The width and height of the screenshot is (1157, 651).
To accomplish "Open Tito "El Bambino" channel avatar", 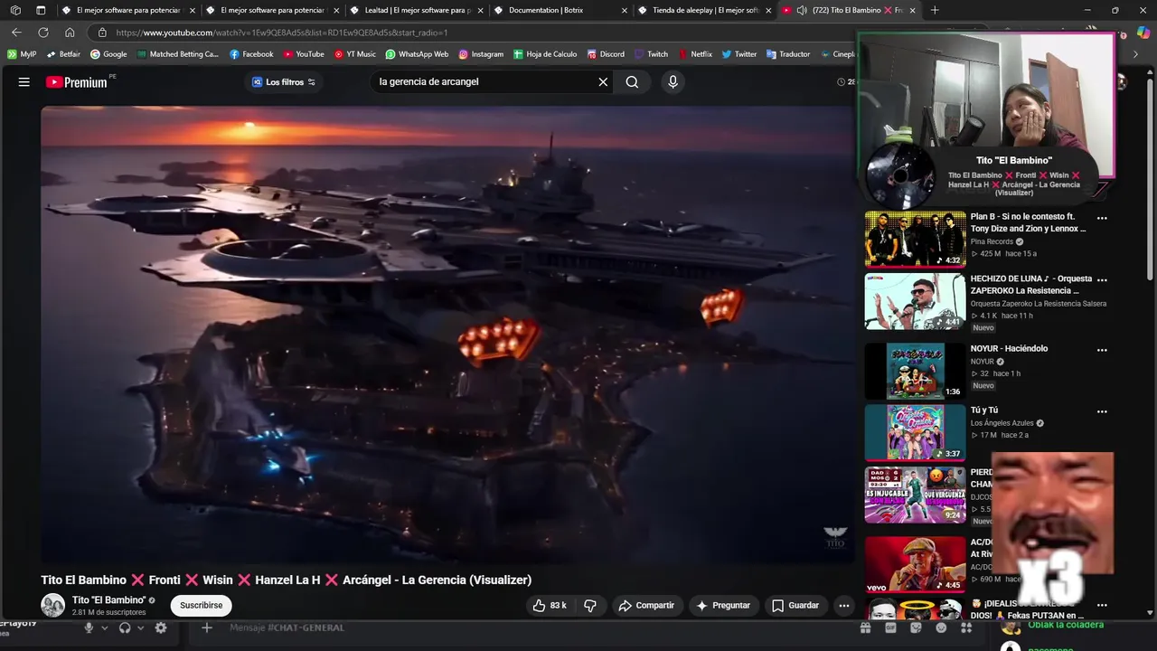I will click(53, 605).
